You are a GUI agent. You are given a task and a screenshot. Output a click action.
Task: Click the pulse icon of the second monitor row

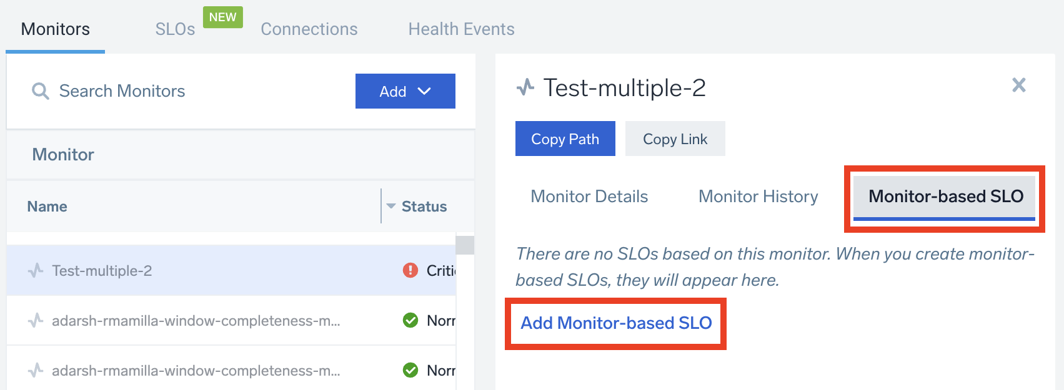tap(36, 320)
